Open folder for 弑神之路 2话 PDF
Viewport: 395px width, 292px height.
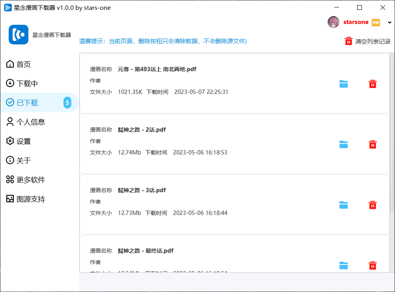(343, 144)
